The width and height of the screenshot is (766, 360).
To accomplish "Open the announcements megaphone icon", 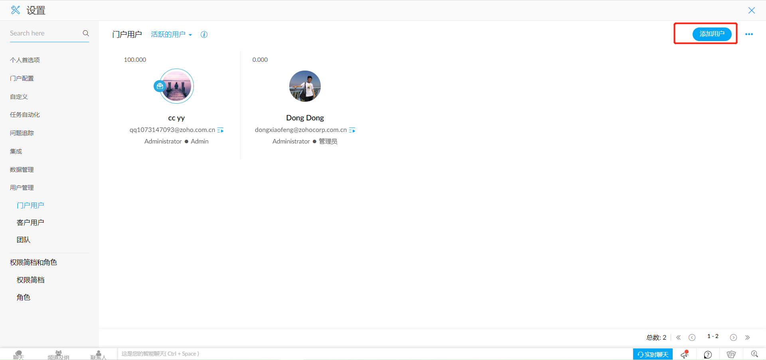I will pos(685,354).
